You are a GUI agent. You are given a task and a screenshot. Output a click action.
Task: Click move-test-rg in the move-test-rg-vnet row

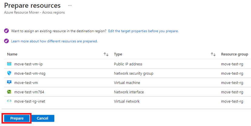click(232, 101)
